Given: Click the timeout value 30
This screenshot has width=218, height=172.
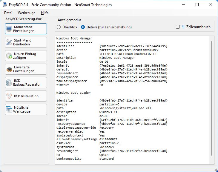Looking at the screenshot, I should point(101,85).
